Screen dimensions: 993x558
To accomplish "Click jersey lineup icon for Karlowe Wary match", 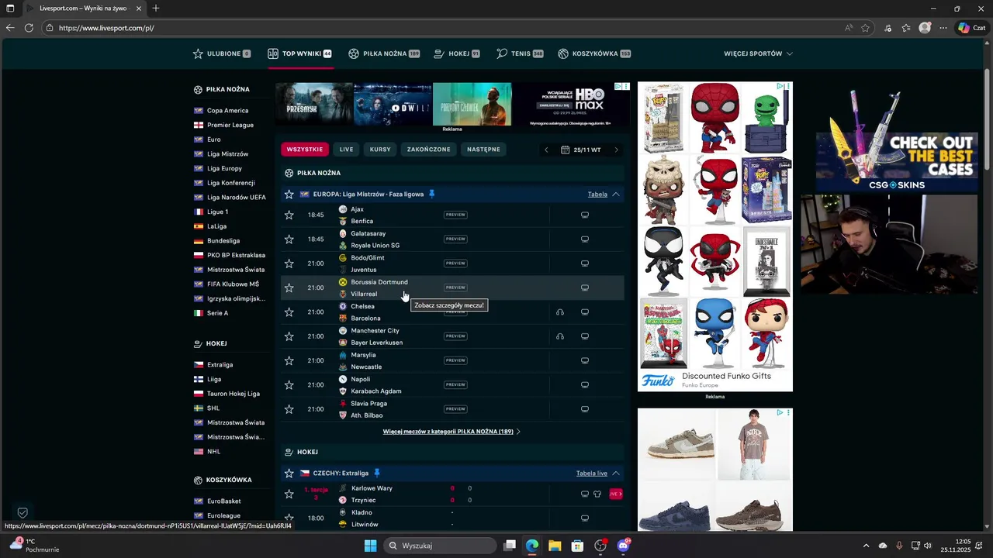I will point(597,494).
